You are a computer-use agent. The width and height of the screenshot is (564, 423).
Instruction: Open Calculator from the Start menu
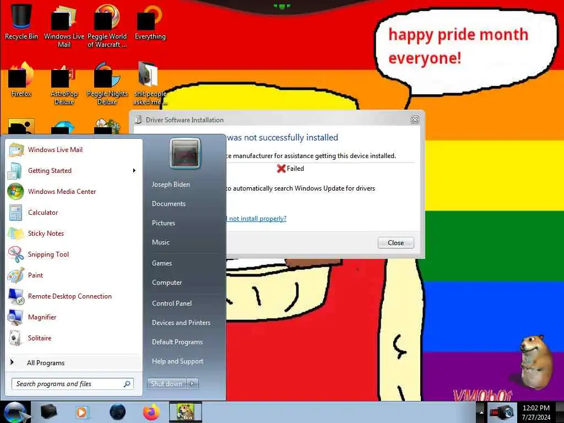[x=74, y=212]
